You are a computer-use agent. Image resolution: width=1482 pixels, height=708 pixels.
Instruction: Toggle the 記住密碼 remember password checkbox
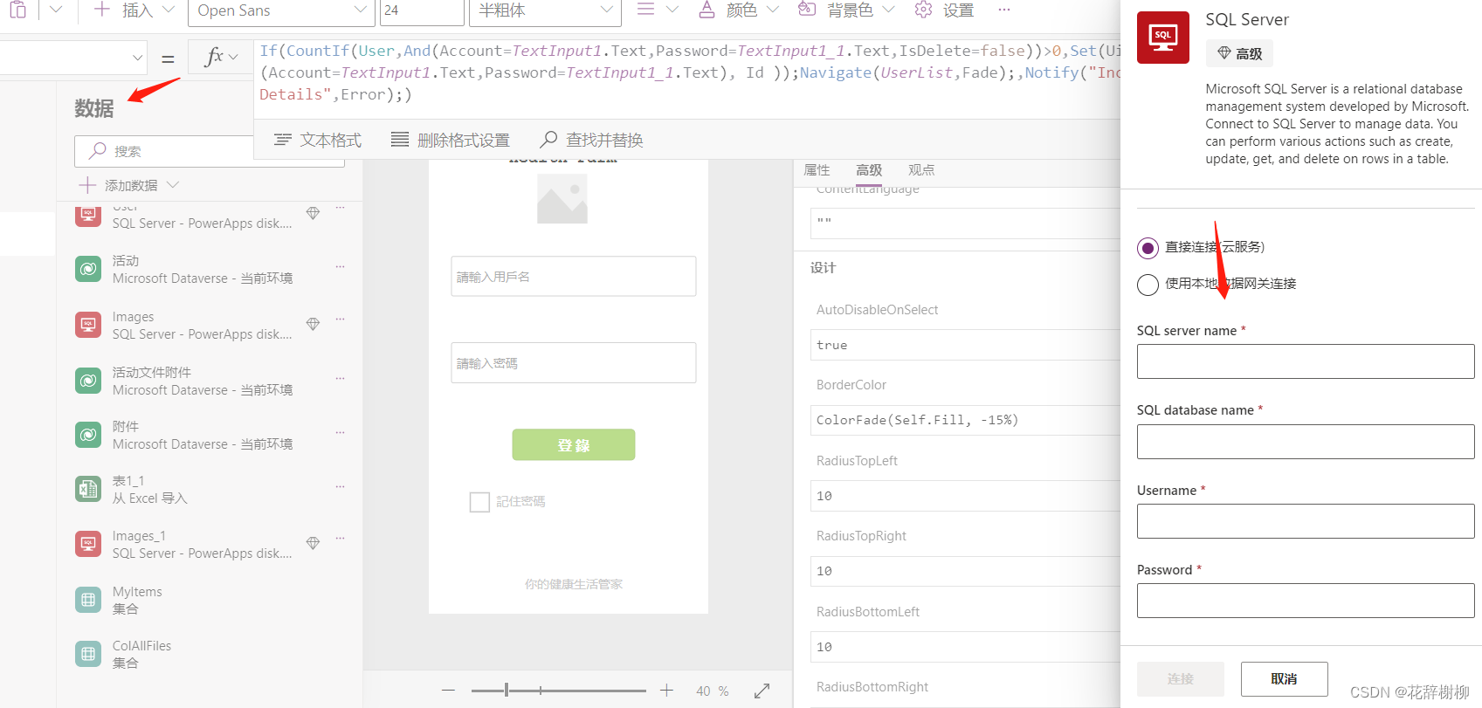(479, 502)
